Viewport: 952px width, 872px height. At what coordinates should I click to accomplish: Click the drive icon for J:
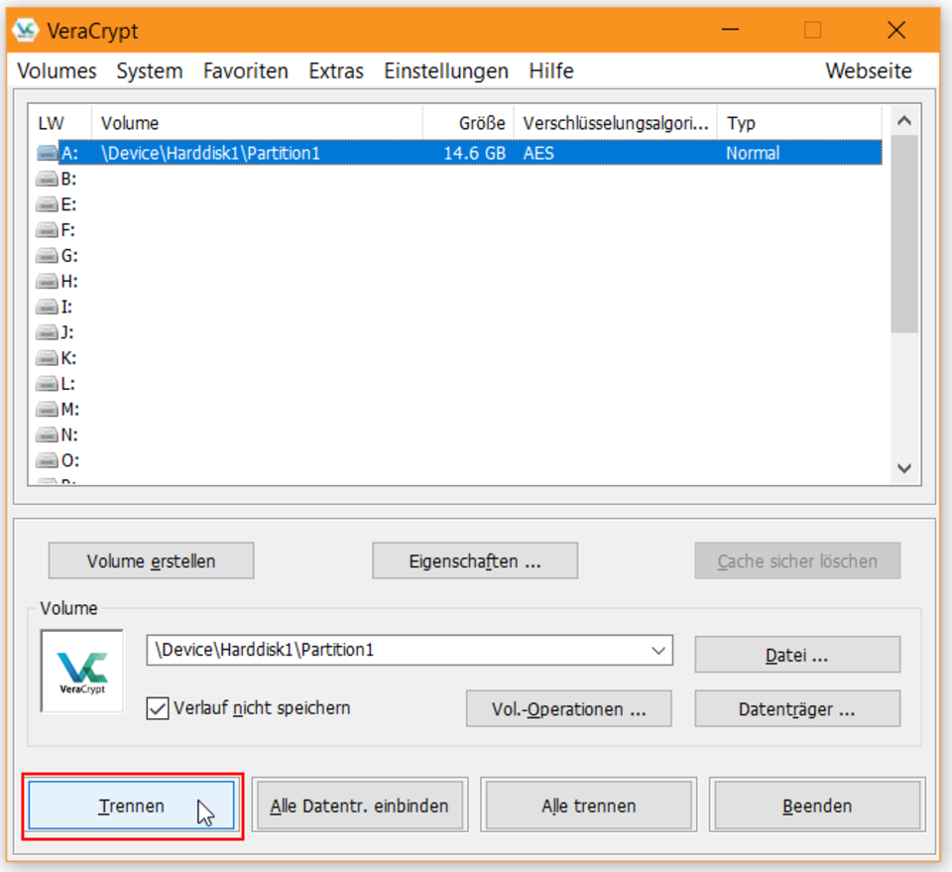[x=48, y=332]
